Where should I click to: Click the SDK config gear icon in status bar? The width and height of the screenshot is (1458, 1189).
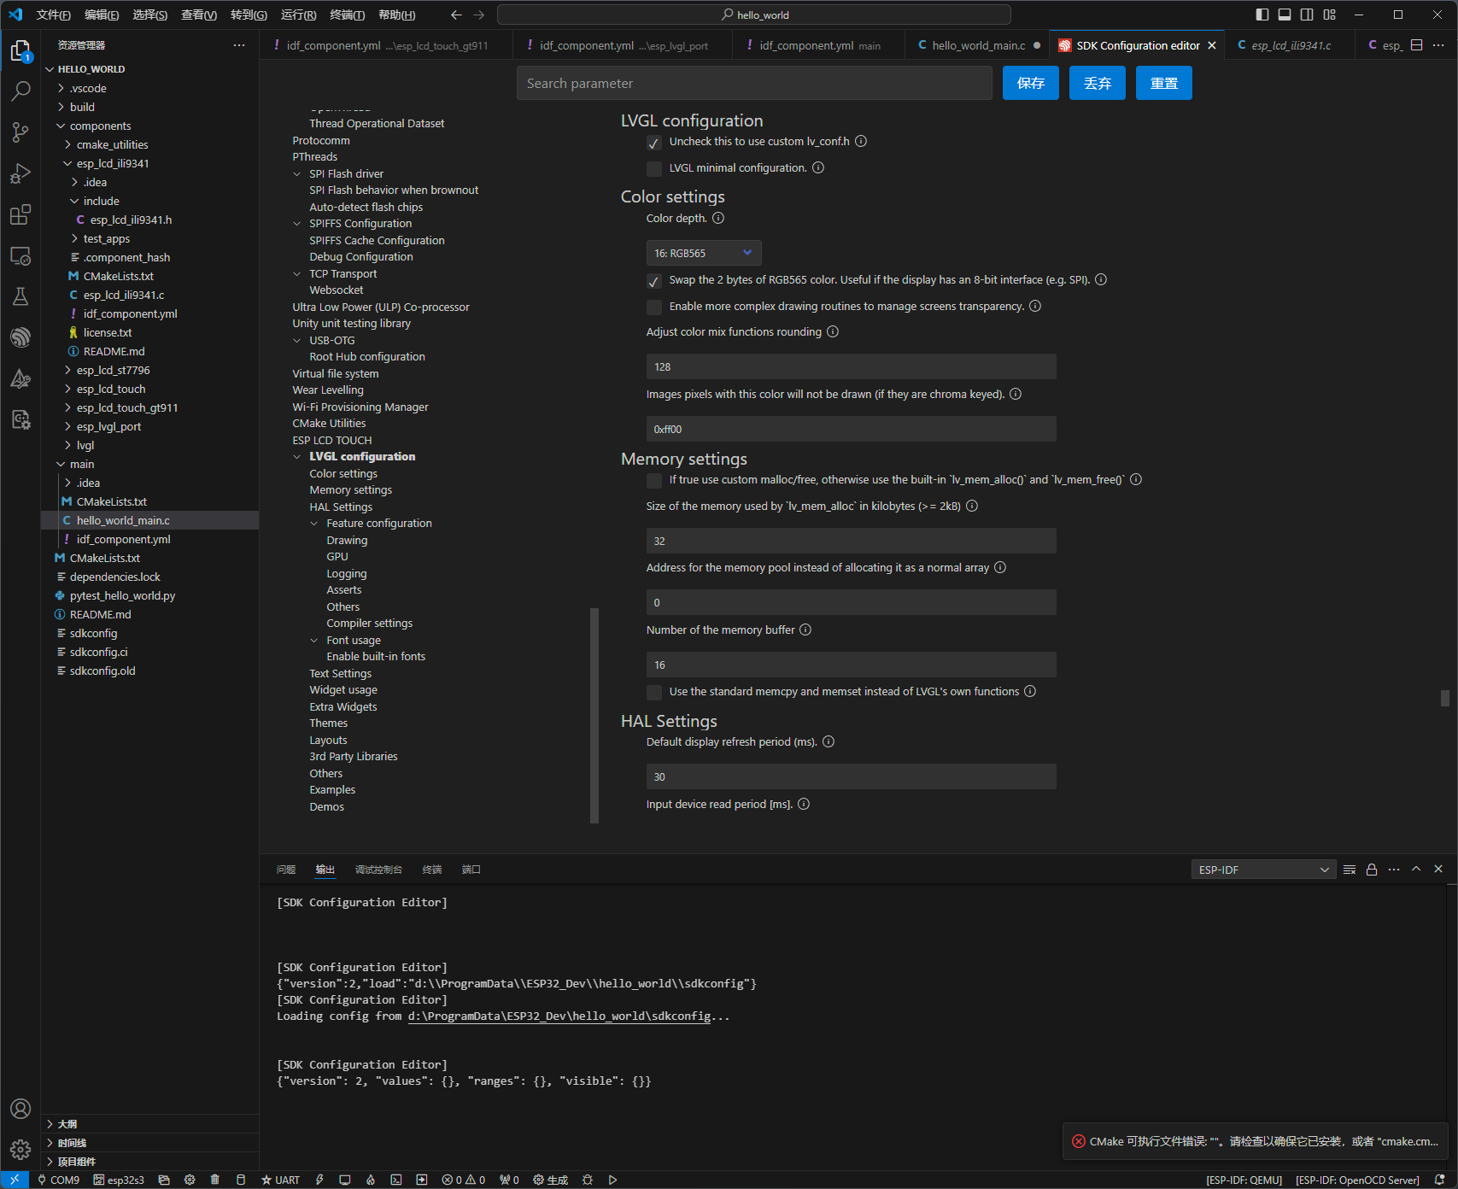coord(190,1180)
